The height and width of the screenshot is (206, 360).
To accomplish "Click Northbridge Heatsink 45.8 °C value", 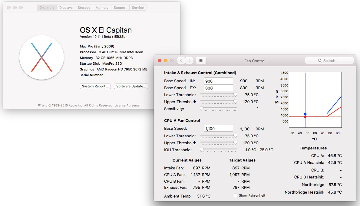I will 335,192.
